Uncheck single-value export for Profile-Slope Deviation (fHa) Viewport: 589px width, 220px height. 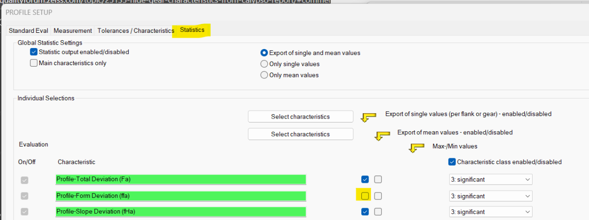[365, 212]
